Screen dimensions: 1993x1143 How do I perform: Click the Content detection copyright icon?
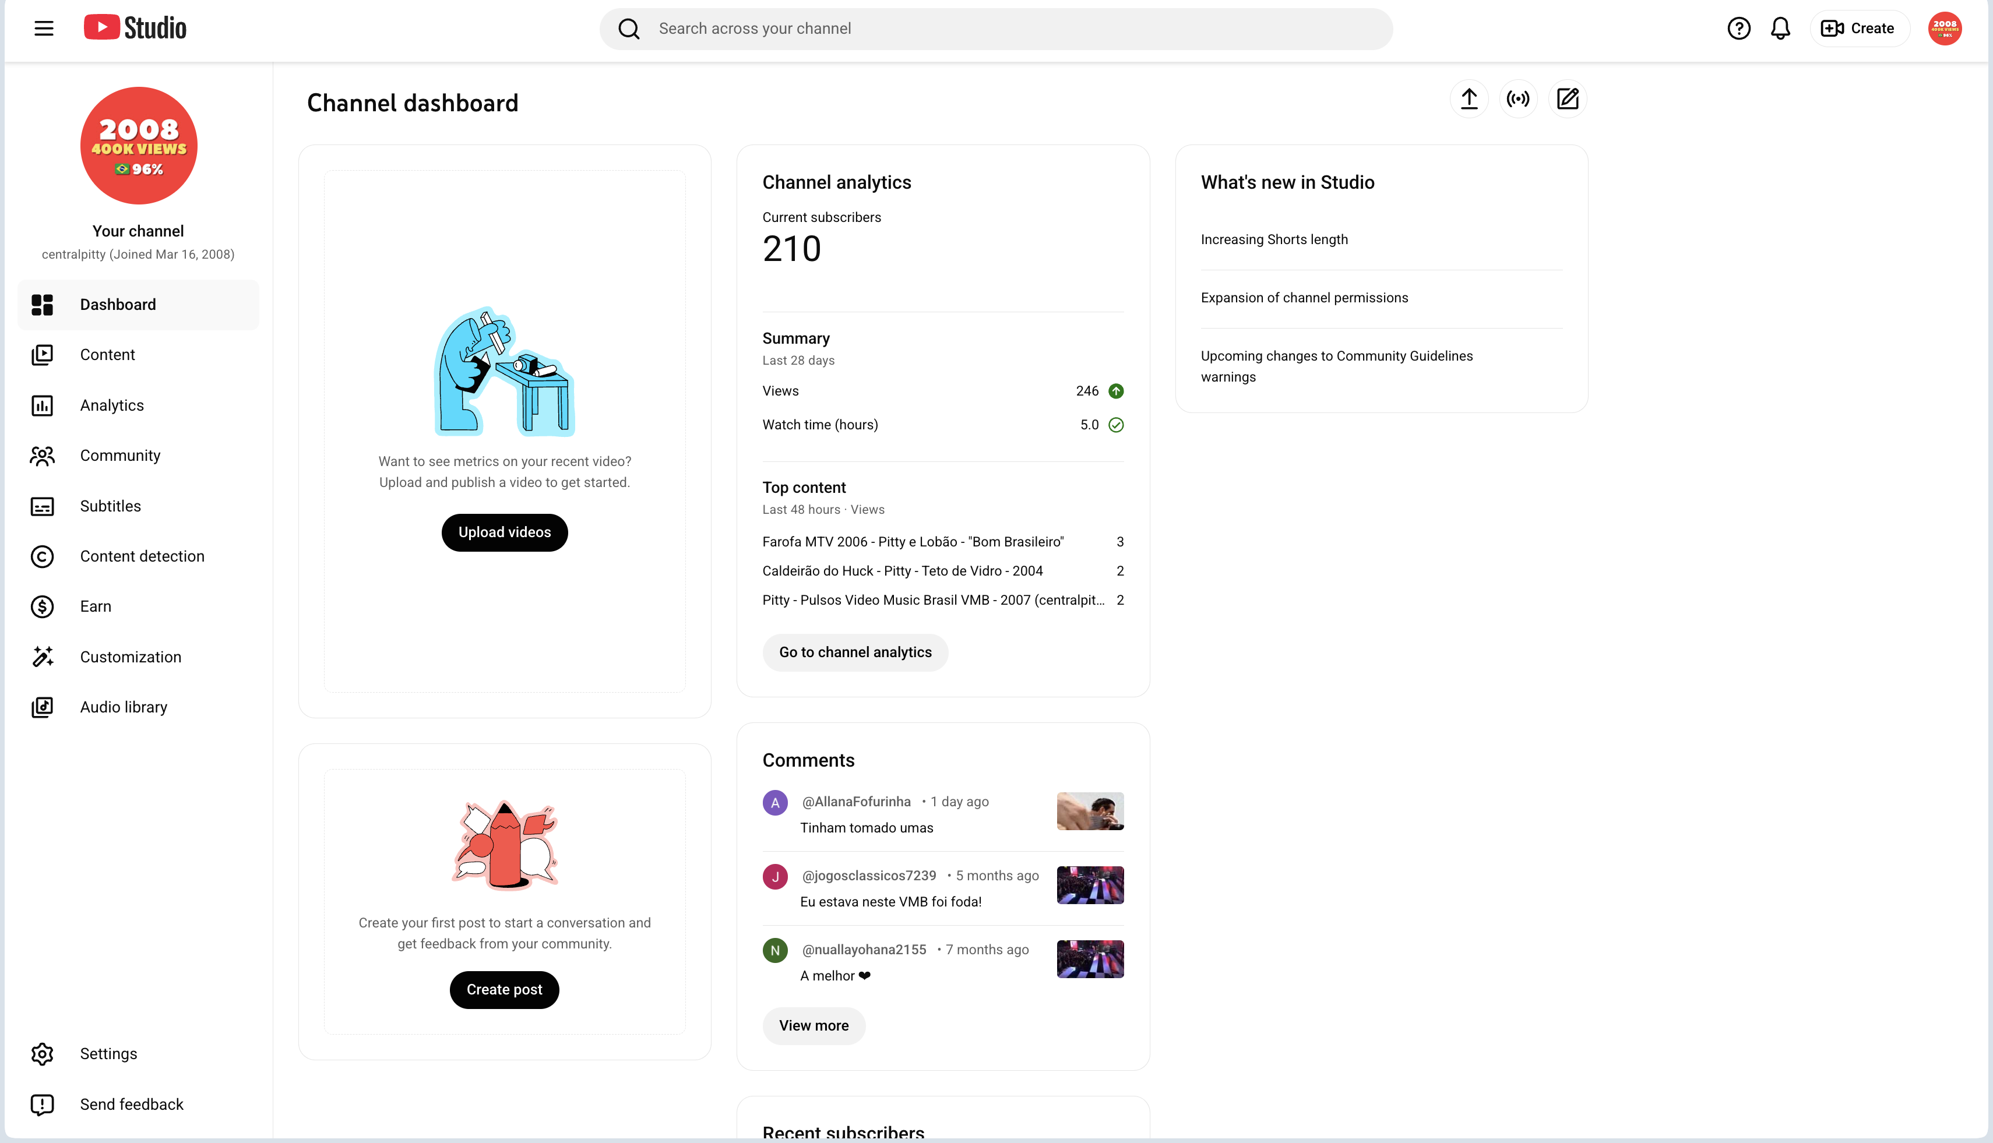[43, 556]
